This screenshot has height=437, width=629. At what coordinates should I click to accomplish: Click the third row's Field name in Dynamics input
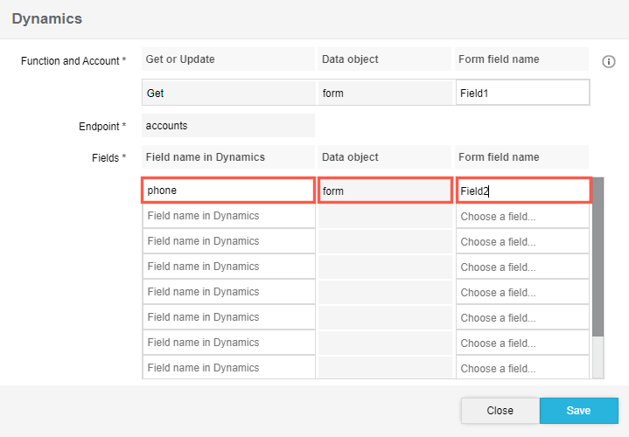tap(227, 241)
